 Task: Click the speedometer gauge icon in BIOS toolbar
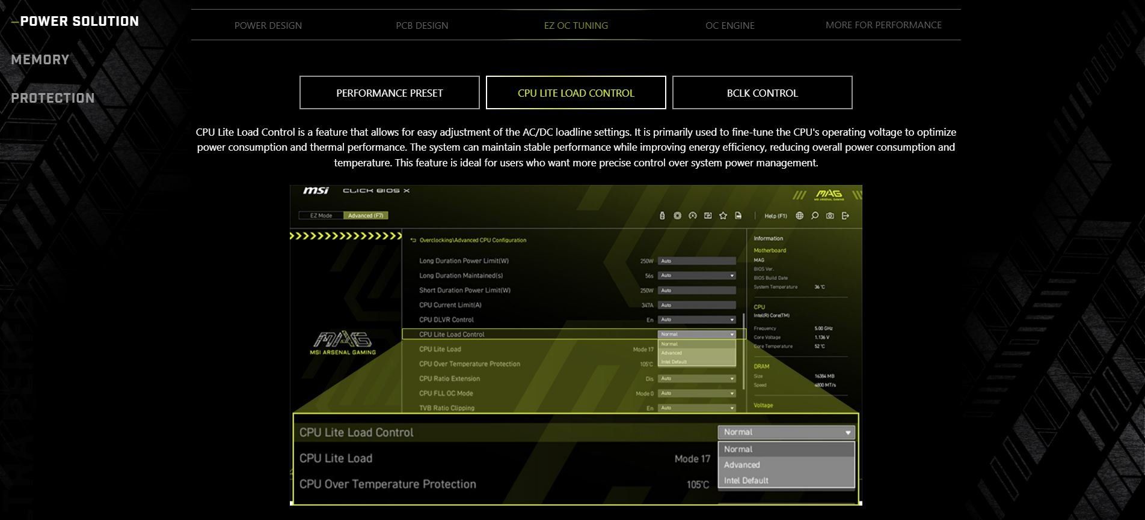pyautogui.click(x=693, y=216)
